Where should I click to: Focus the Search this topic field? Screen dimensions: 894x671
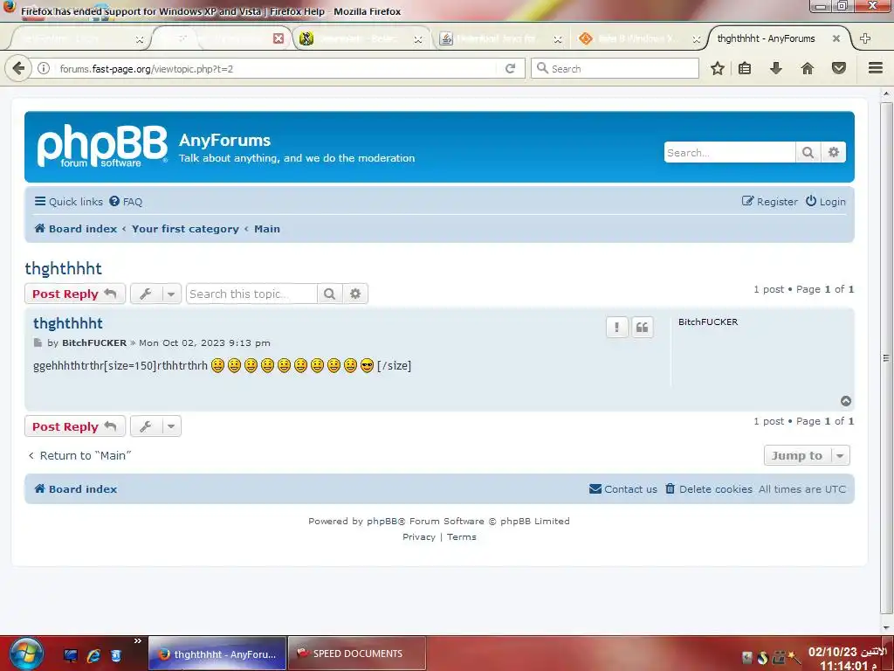[251, 294]
